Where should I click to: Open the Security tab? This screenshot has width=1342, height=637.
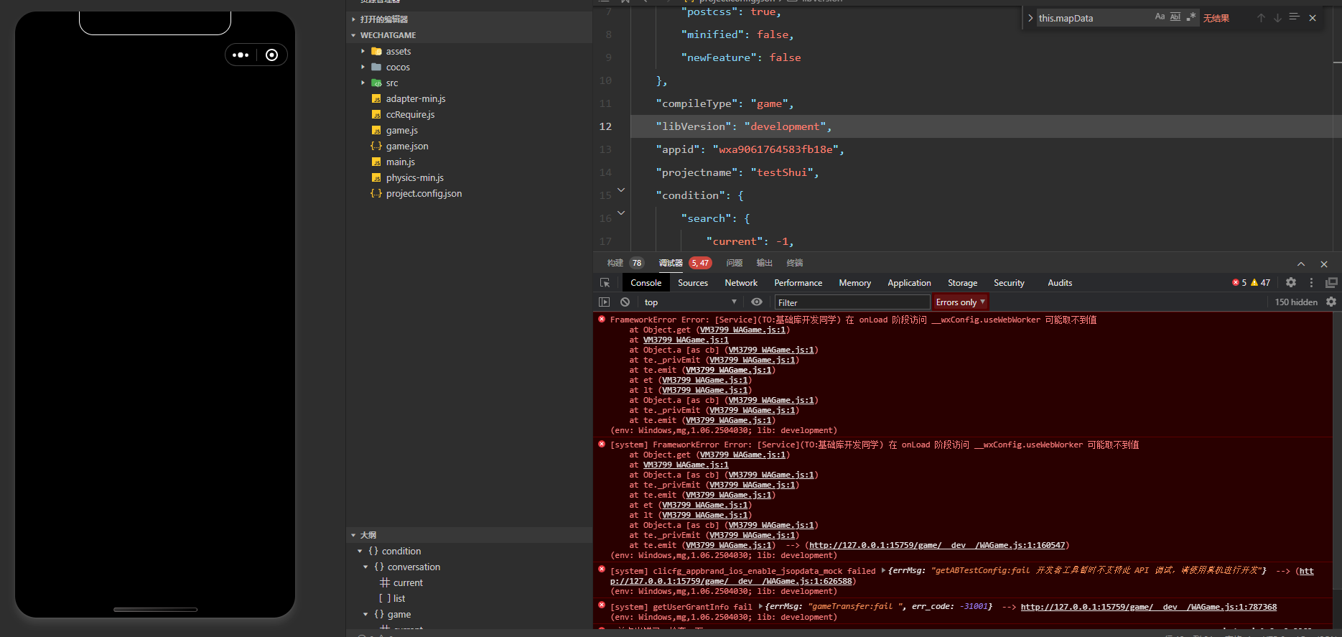(1009, 283)
